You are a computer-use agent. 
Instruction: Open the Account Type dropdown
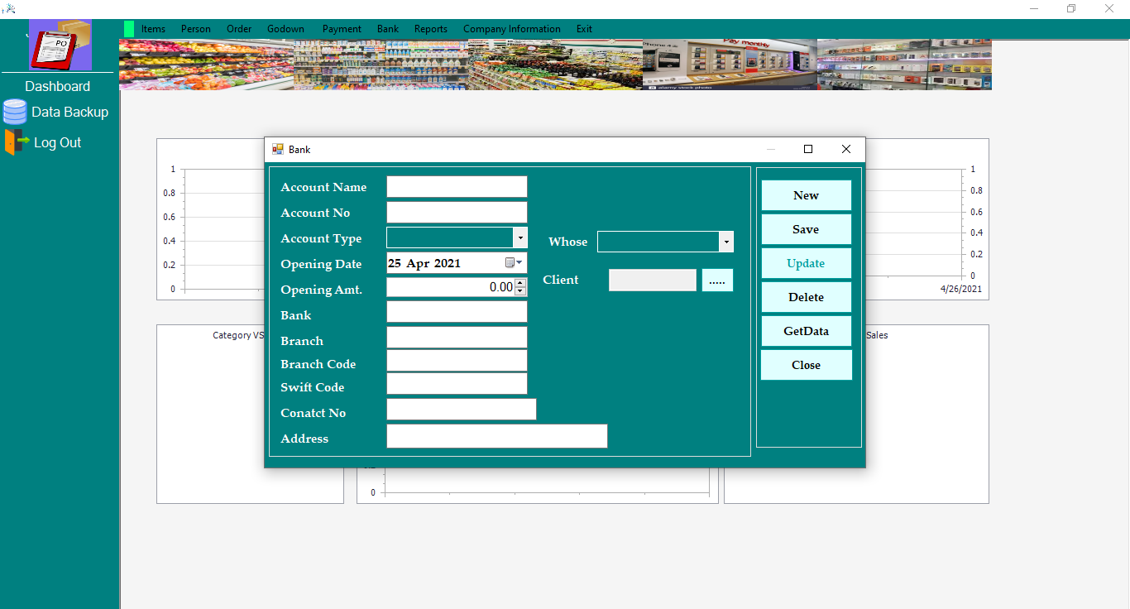(520, 237)
